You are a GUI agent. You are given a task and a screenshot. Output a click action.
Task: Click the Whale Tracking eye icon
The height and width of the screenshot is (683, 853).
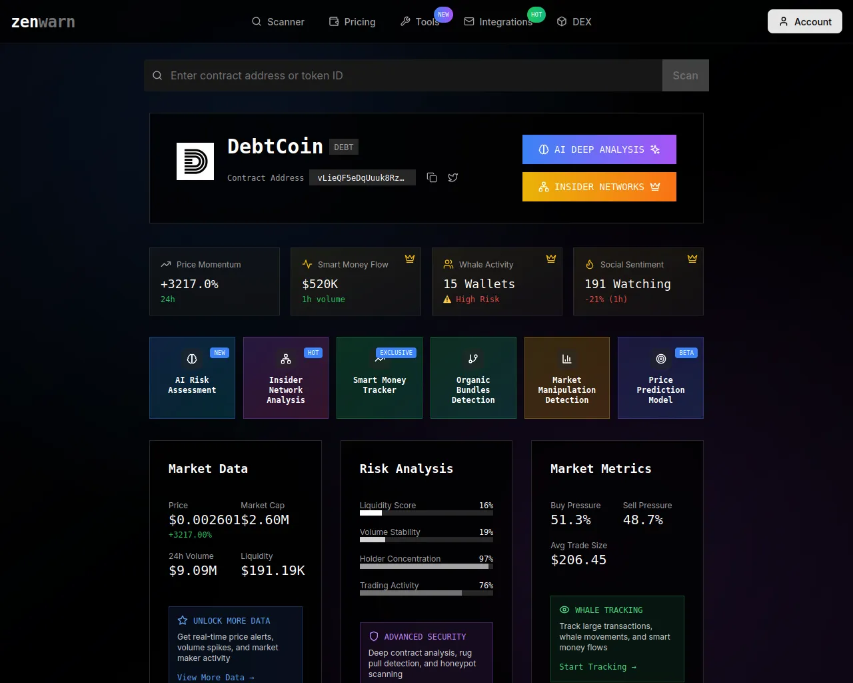564,610
